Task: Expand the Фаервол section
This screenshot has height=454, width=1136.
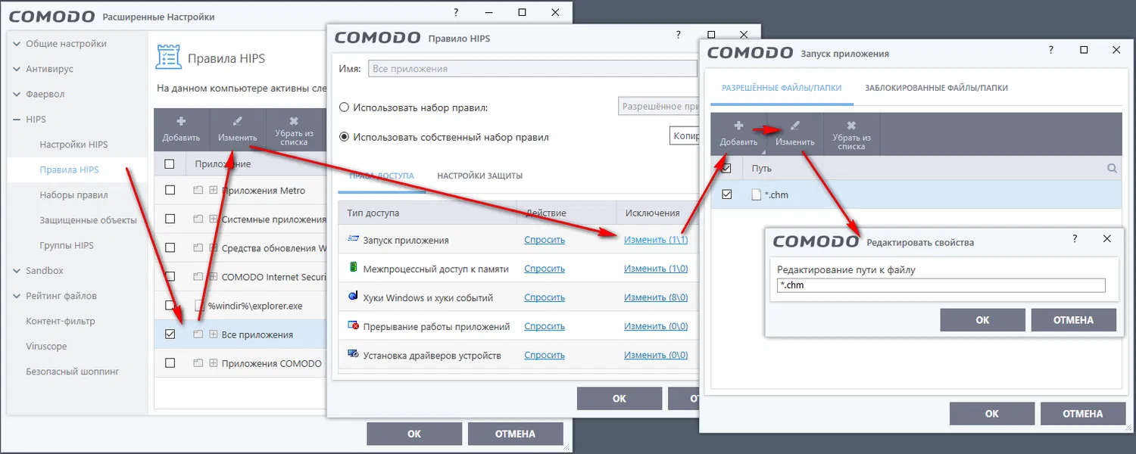Action: click(17, 94)
